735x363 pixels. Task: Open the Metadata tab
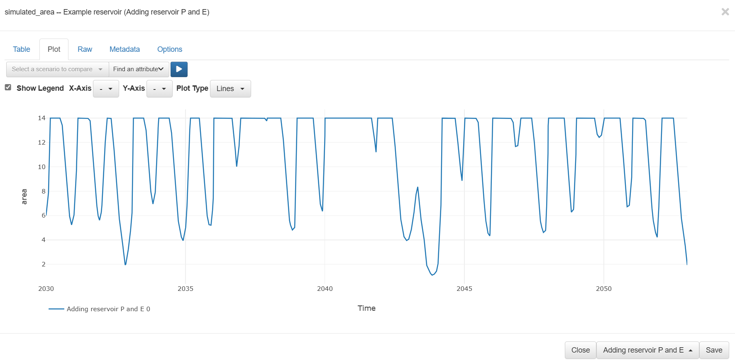(x=125, y=49)
